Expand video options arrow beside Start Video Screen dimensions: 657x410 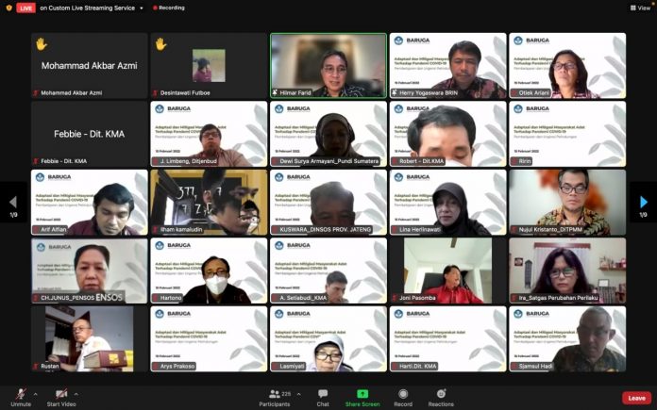(78, 393)
